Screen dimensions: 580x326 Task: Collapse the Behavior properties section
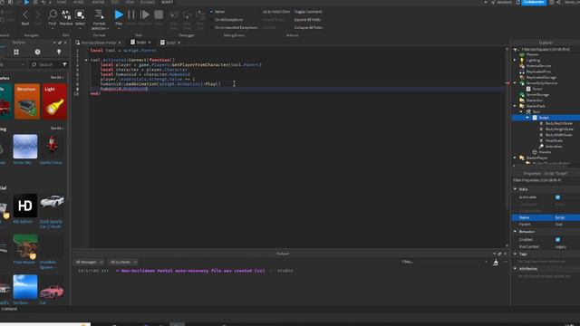tap(516, 232)
